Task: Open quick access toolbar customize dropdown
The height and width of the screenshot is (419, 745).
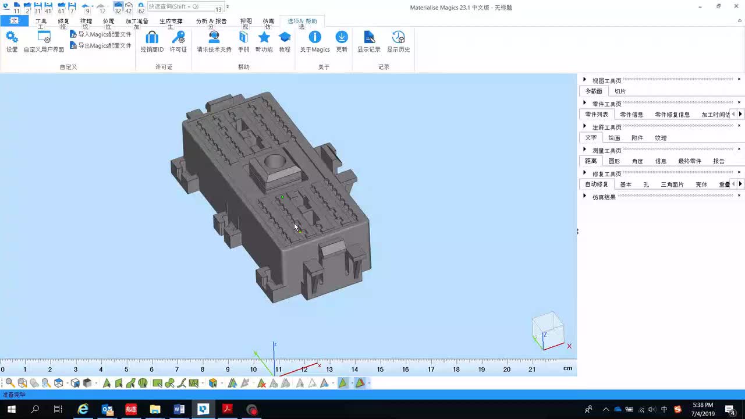Action: tap(228, 7)
